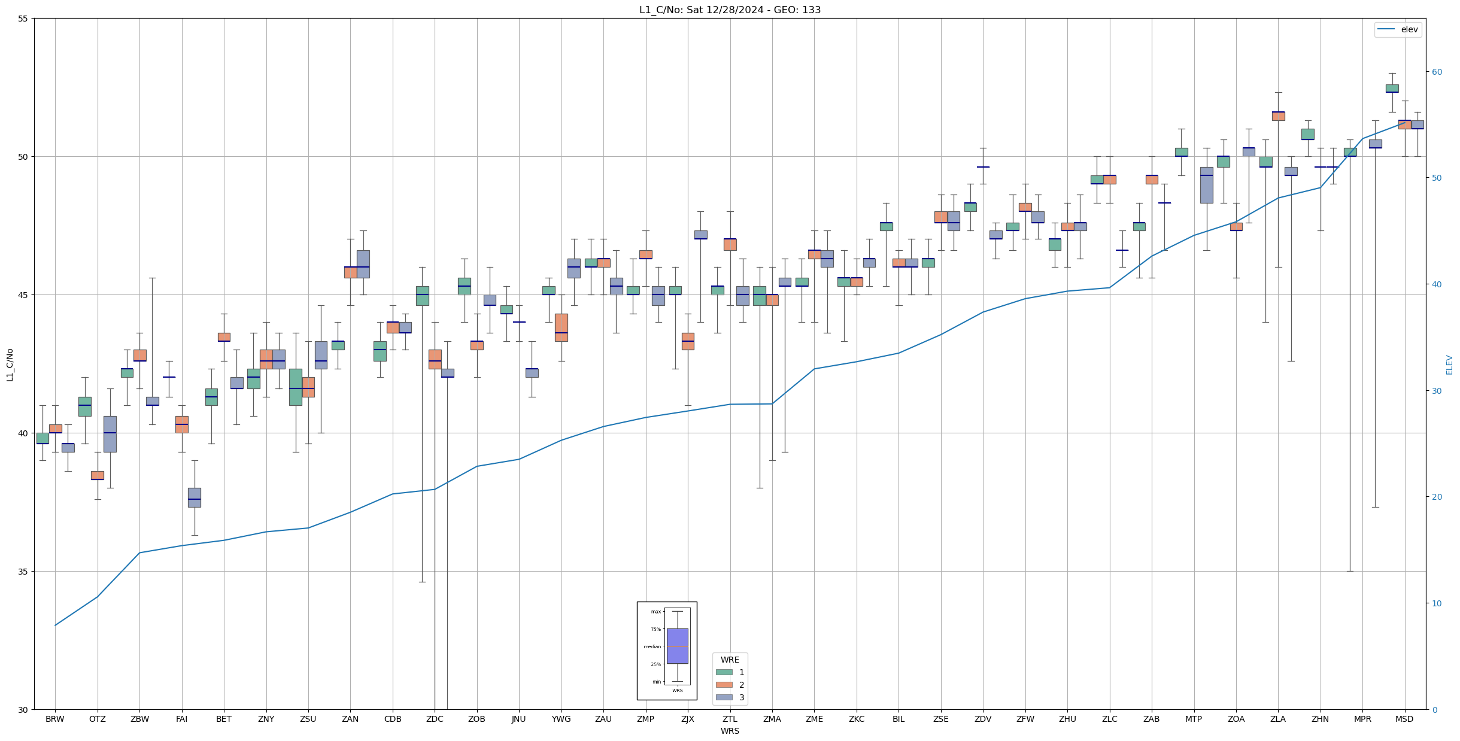This screenshot has width=1460, height=741.
Task: Click the BRW station label on x-axis
Action: pos(54,719)
